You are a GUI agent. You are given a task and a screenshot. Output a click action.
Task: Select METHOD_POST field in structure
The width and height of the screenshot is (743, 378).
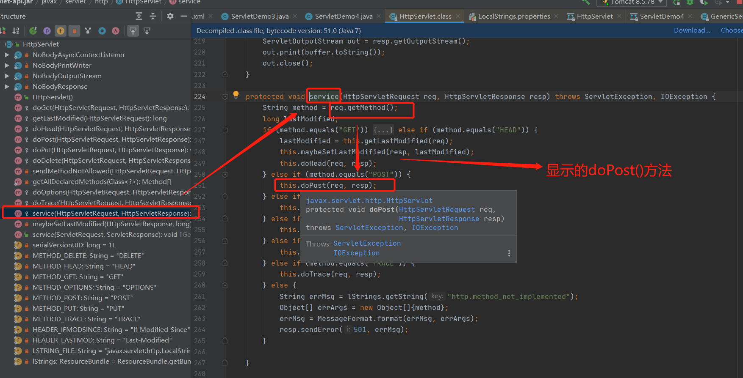click(83, 298)
